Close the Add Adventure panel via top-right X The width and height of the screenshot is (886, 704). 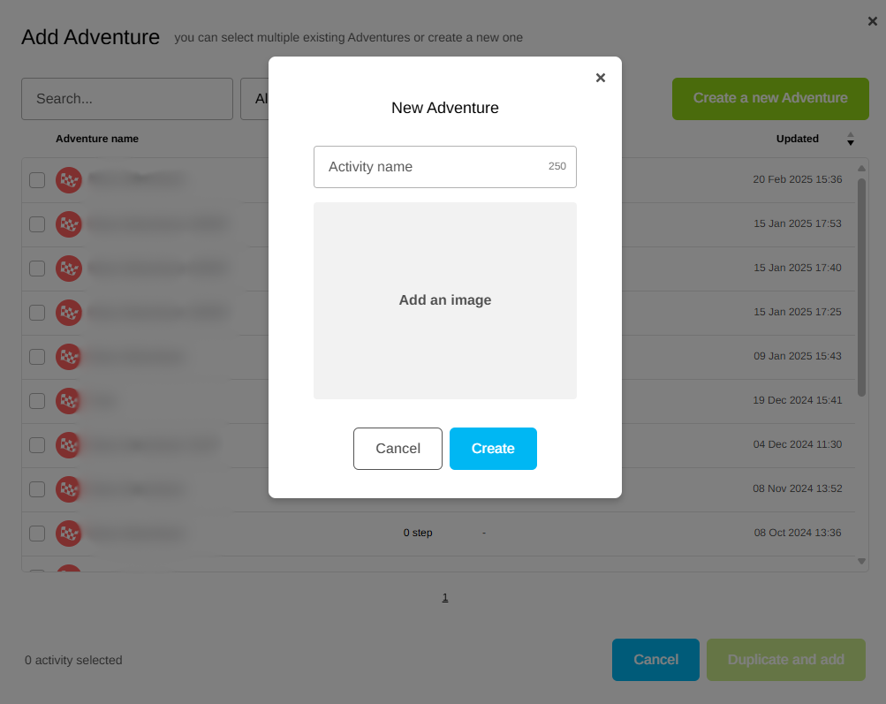coord(873,21)
